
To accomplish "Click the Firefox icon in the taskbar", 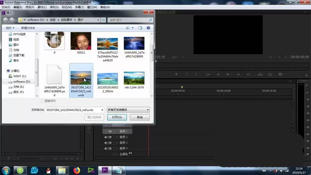I will [77, 170].
